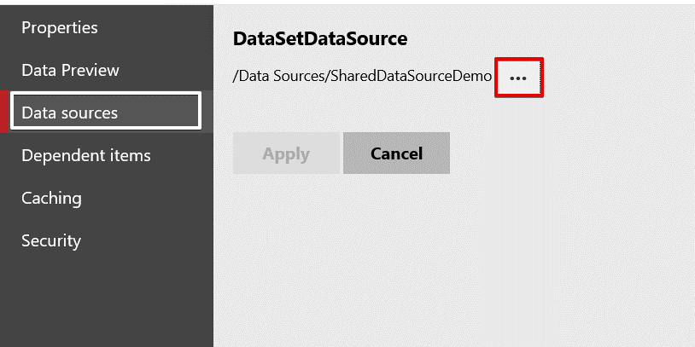The width and height of the screenshot is (695, 347).
Task: Show dataset Properties from the sidebar
Action: pos(60,28)
